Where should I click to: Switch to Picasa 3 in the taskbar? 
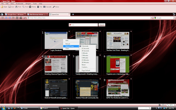tap(49, 108)
